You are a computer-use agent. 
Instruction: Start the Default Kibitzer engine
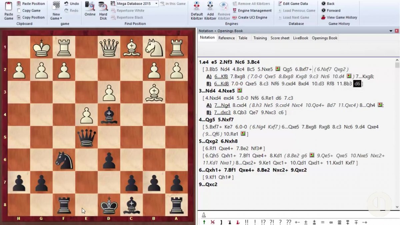coord(197,11)
